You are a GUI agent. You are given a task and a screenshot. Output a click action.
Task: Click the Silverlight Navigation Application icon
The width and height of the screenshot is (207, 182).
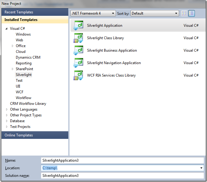coord(78,63)
